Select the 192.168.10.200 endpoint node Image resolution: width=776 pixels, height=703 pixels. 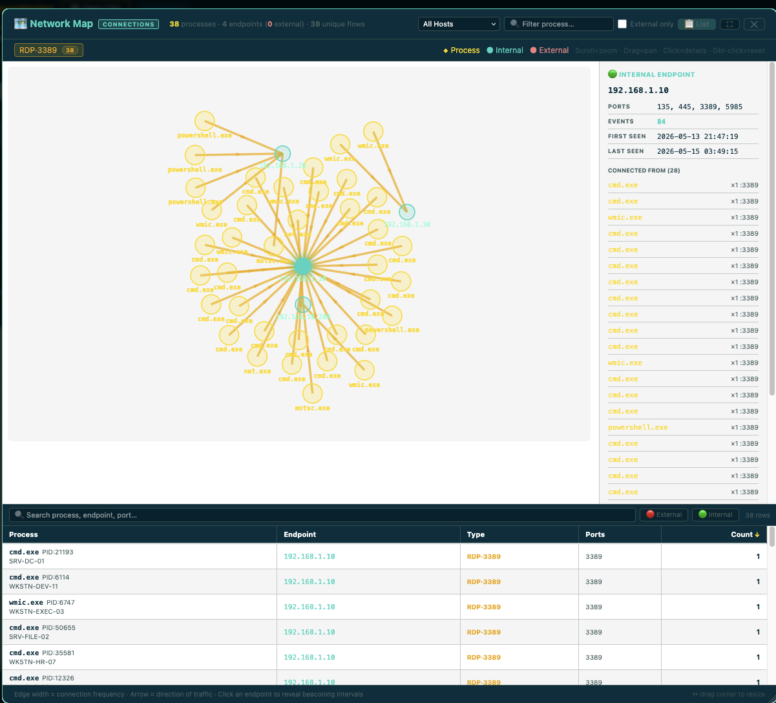[x=303, y=304]
